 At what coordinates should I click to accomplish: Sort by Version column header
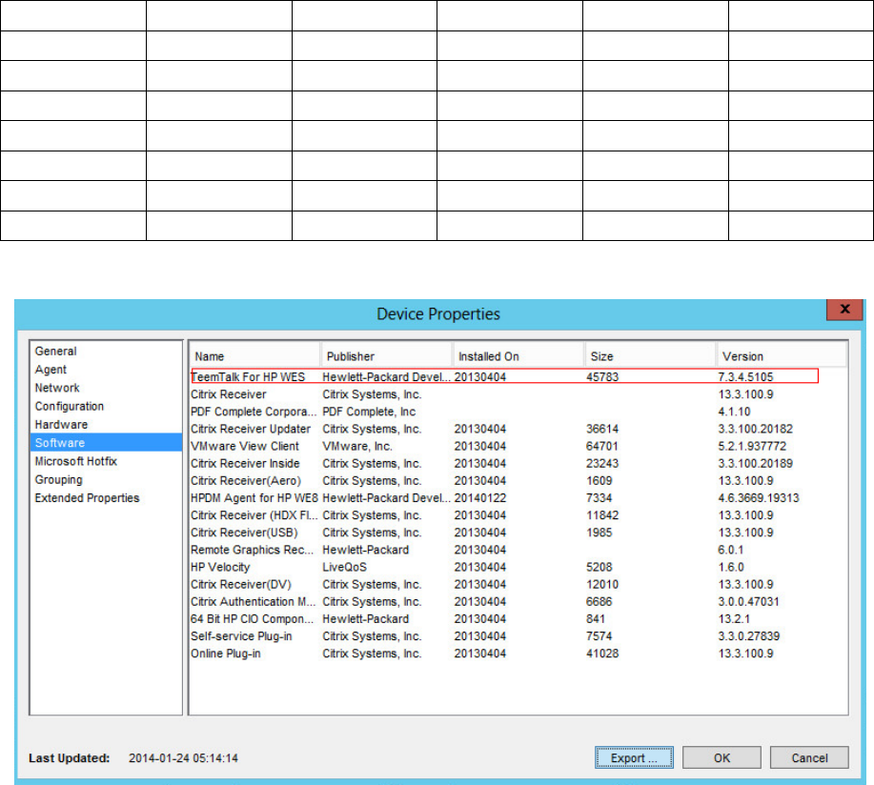point(780,356)
